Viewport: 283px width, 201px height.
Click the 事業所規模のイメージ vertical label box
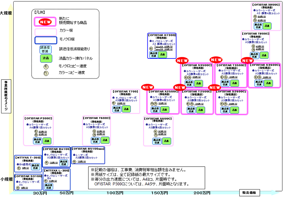pos(6,96)
